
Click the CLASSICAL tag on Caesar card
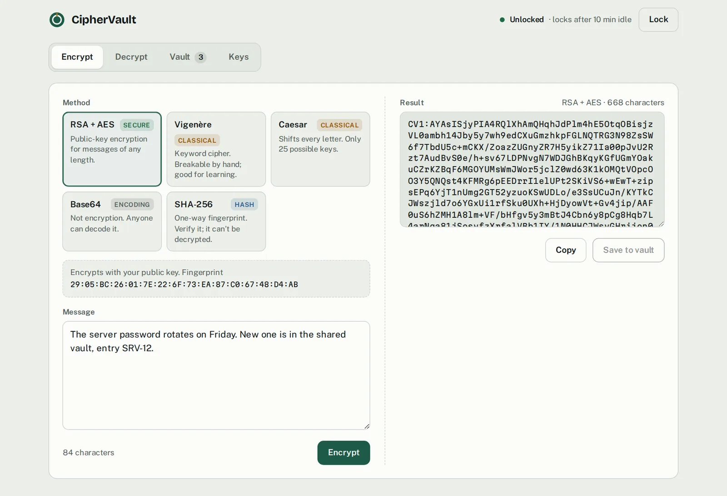339,125
